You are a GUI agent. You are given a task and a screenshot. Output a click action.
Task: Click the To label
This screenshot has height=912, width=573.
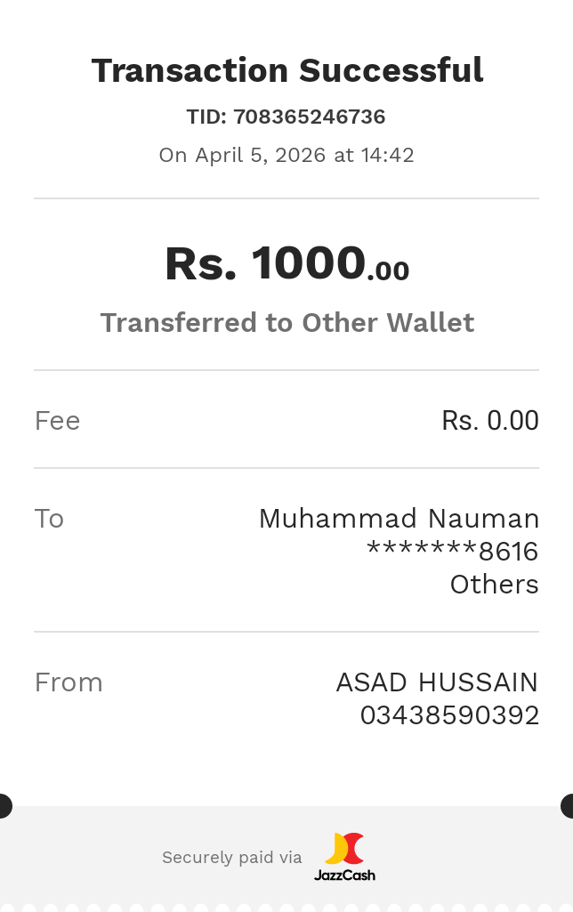pos(49,518)
